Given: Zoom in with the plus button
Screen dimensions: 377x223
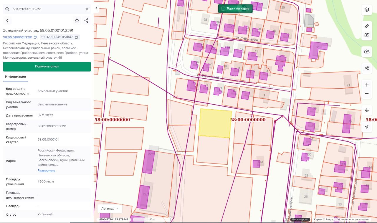Looking at the screenshot, I should click(367, 85).
